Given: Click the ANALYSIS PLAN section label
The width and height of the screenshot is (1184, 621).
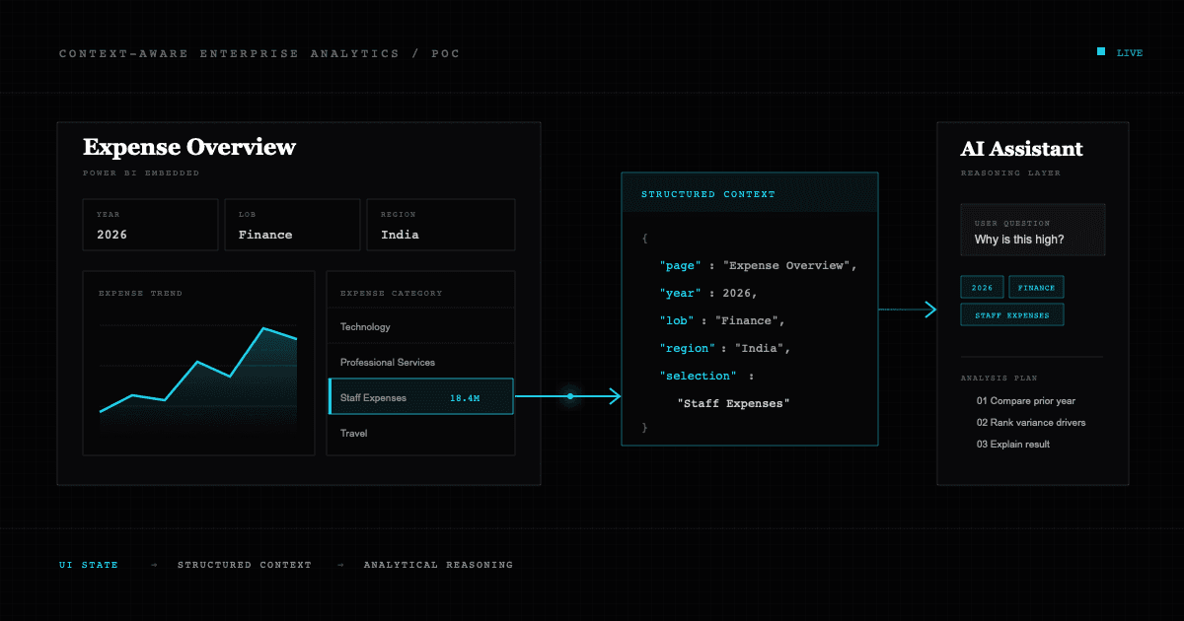Looking at the screenshot, I should click(999, 379).
